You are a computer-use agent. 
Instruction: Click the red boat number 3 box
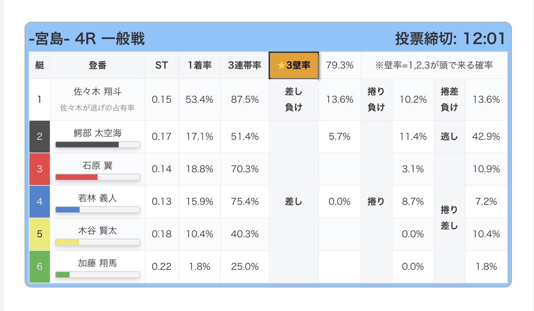(x=39, y=169)
